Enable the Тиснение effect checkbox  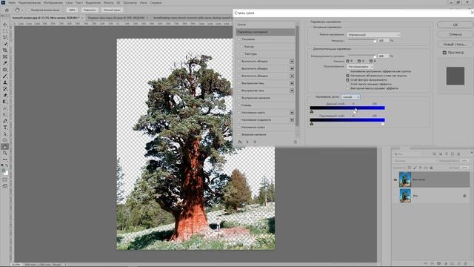(x=238, y=39)
